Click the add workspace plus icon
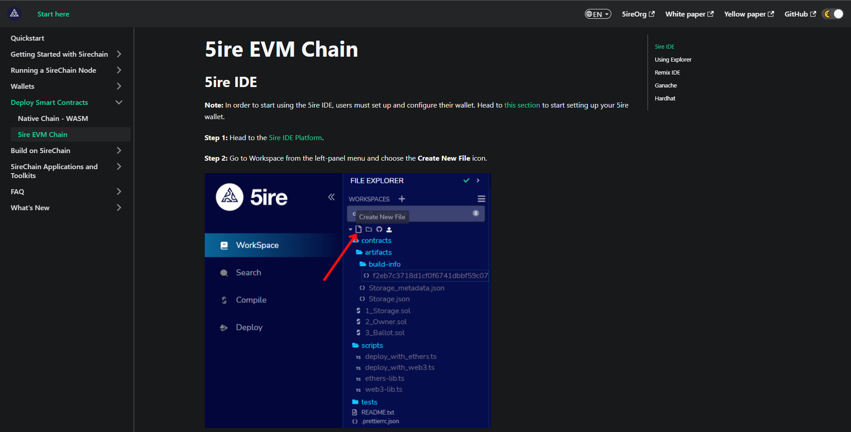The width and height of the screenshot is (851, 432). (402, 199)
